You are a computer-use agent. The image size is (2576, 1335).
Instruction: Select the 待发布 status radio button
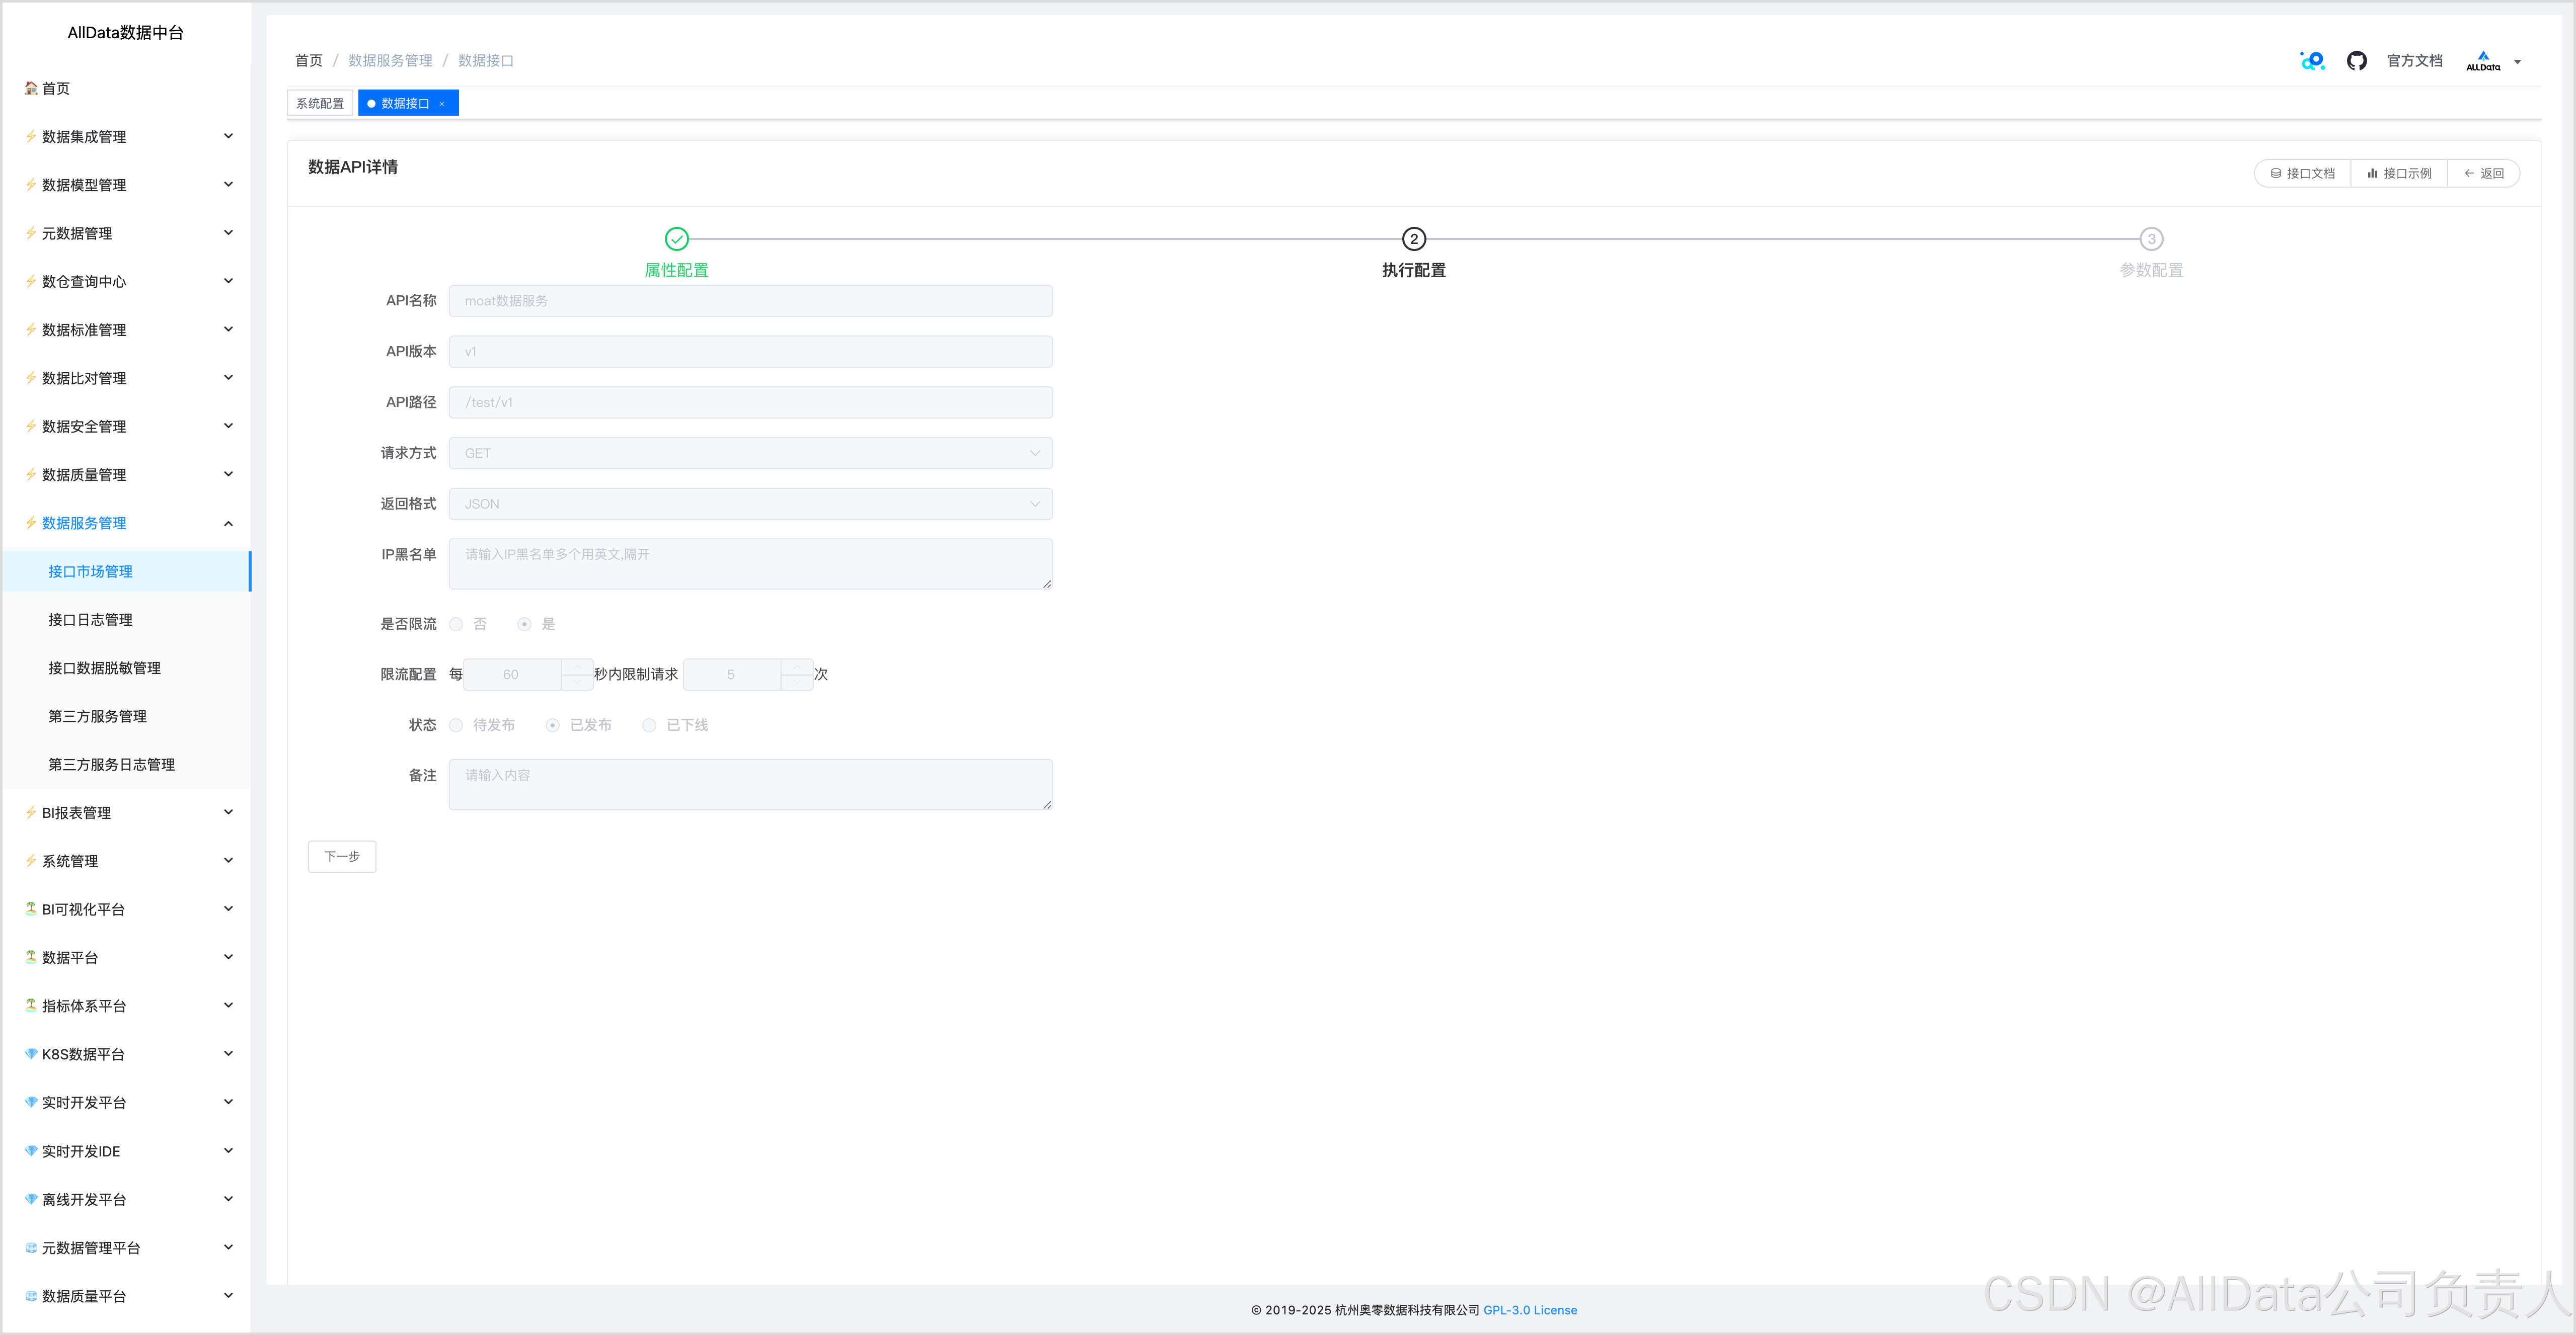457,725
